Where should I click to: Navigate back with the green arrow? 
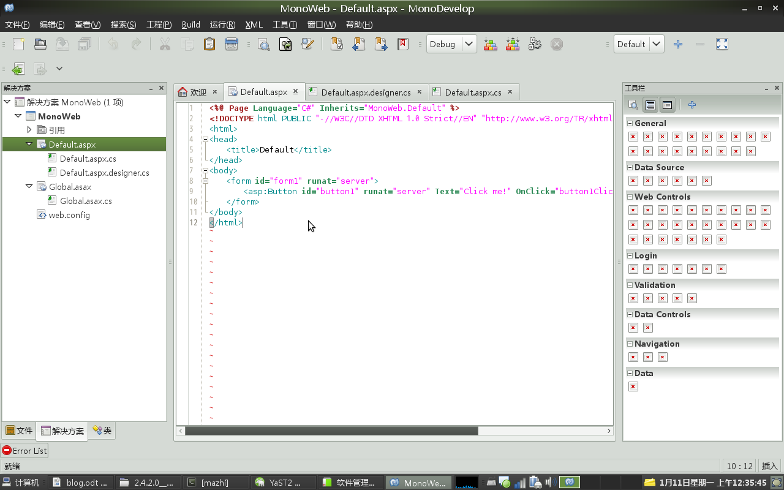point(18,69)
